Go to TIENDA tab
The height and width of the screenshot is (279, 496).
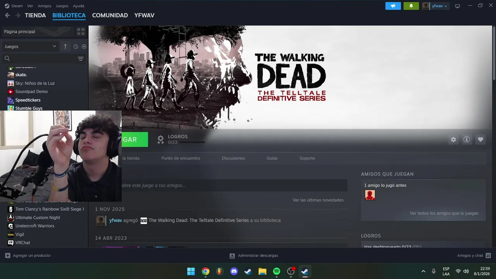pyautogui.click(x=35, y=15)
